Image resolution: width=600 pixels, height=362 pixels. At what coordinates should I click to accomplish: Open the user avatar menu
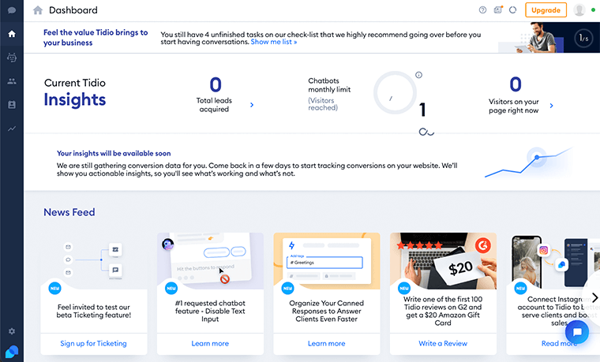(x=579, y=10)
